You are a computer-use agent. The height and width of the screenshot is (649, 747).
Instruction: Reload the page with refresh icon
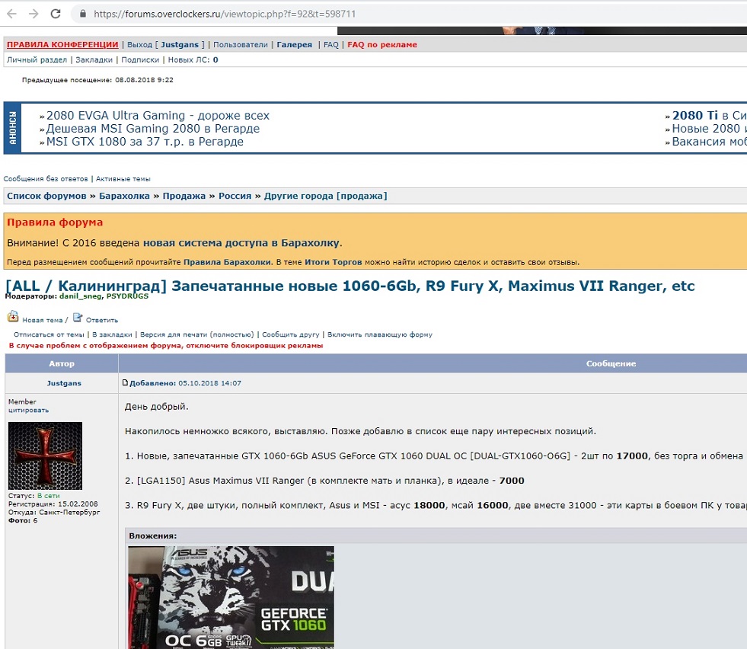pyautogui.click(x=56, y=14)
